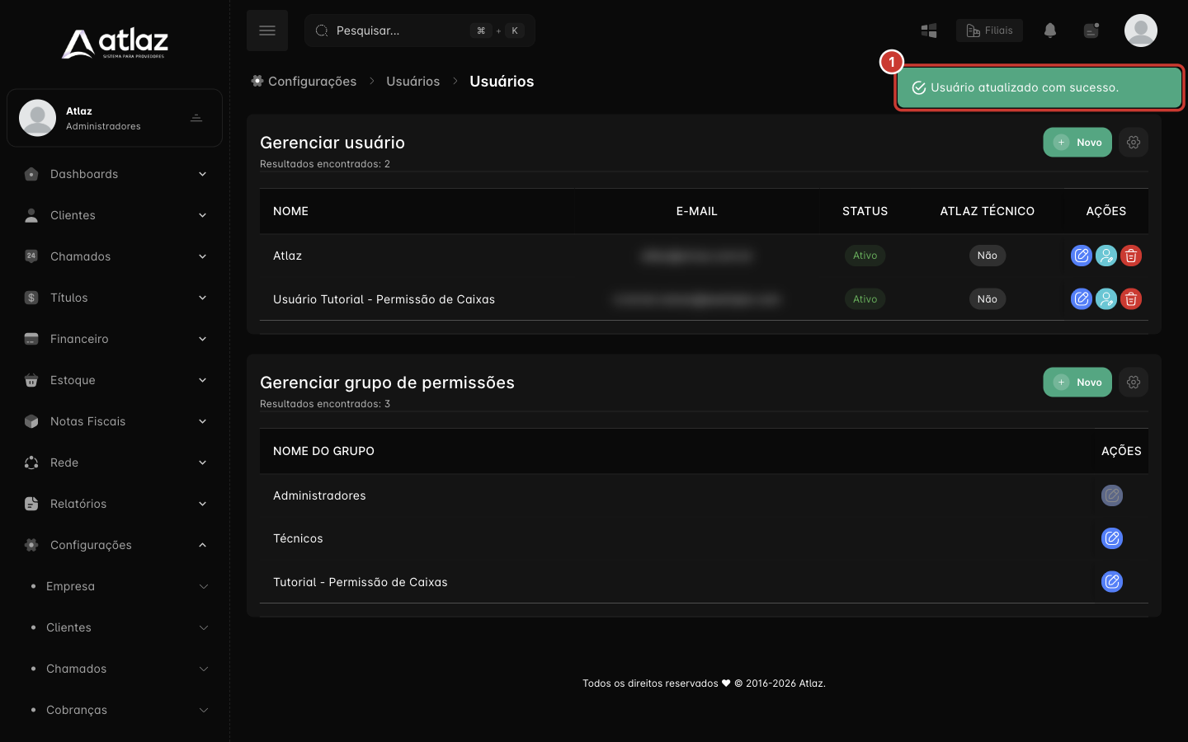Click the Pesquisar search field
Viewport: 1188px width, 742px height.
click(420, 31)
